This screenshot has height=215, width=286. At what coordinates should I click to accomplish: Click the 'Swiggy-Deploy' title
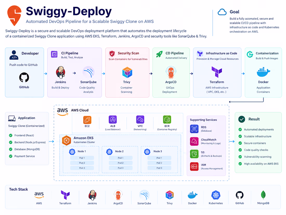69,11
